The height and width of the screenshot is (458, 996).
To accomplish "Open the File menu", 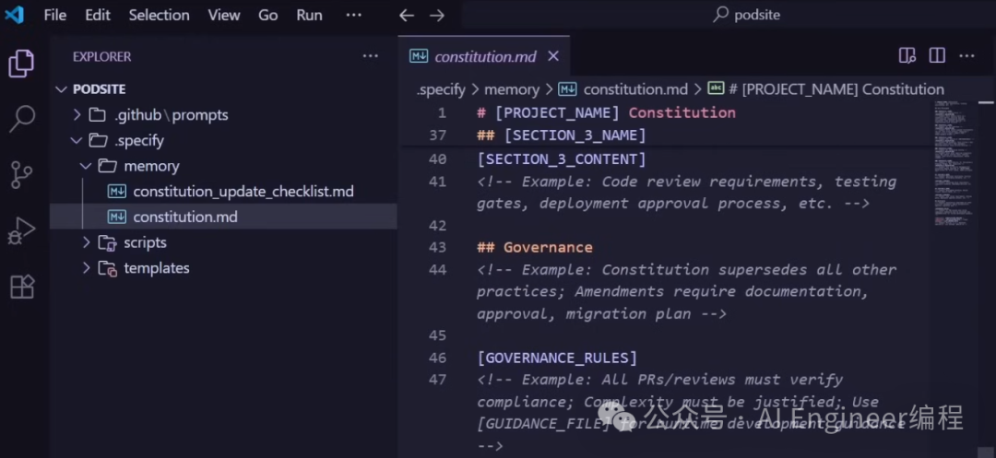I will pos(54,16).
